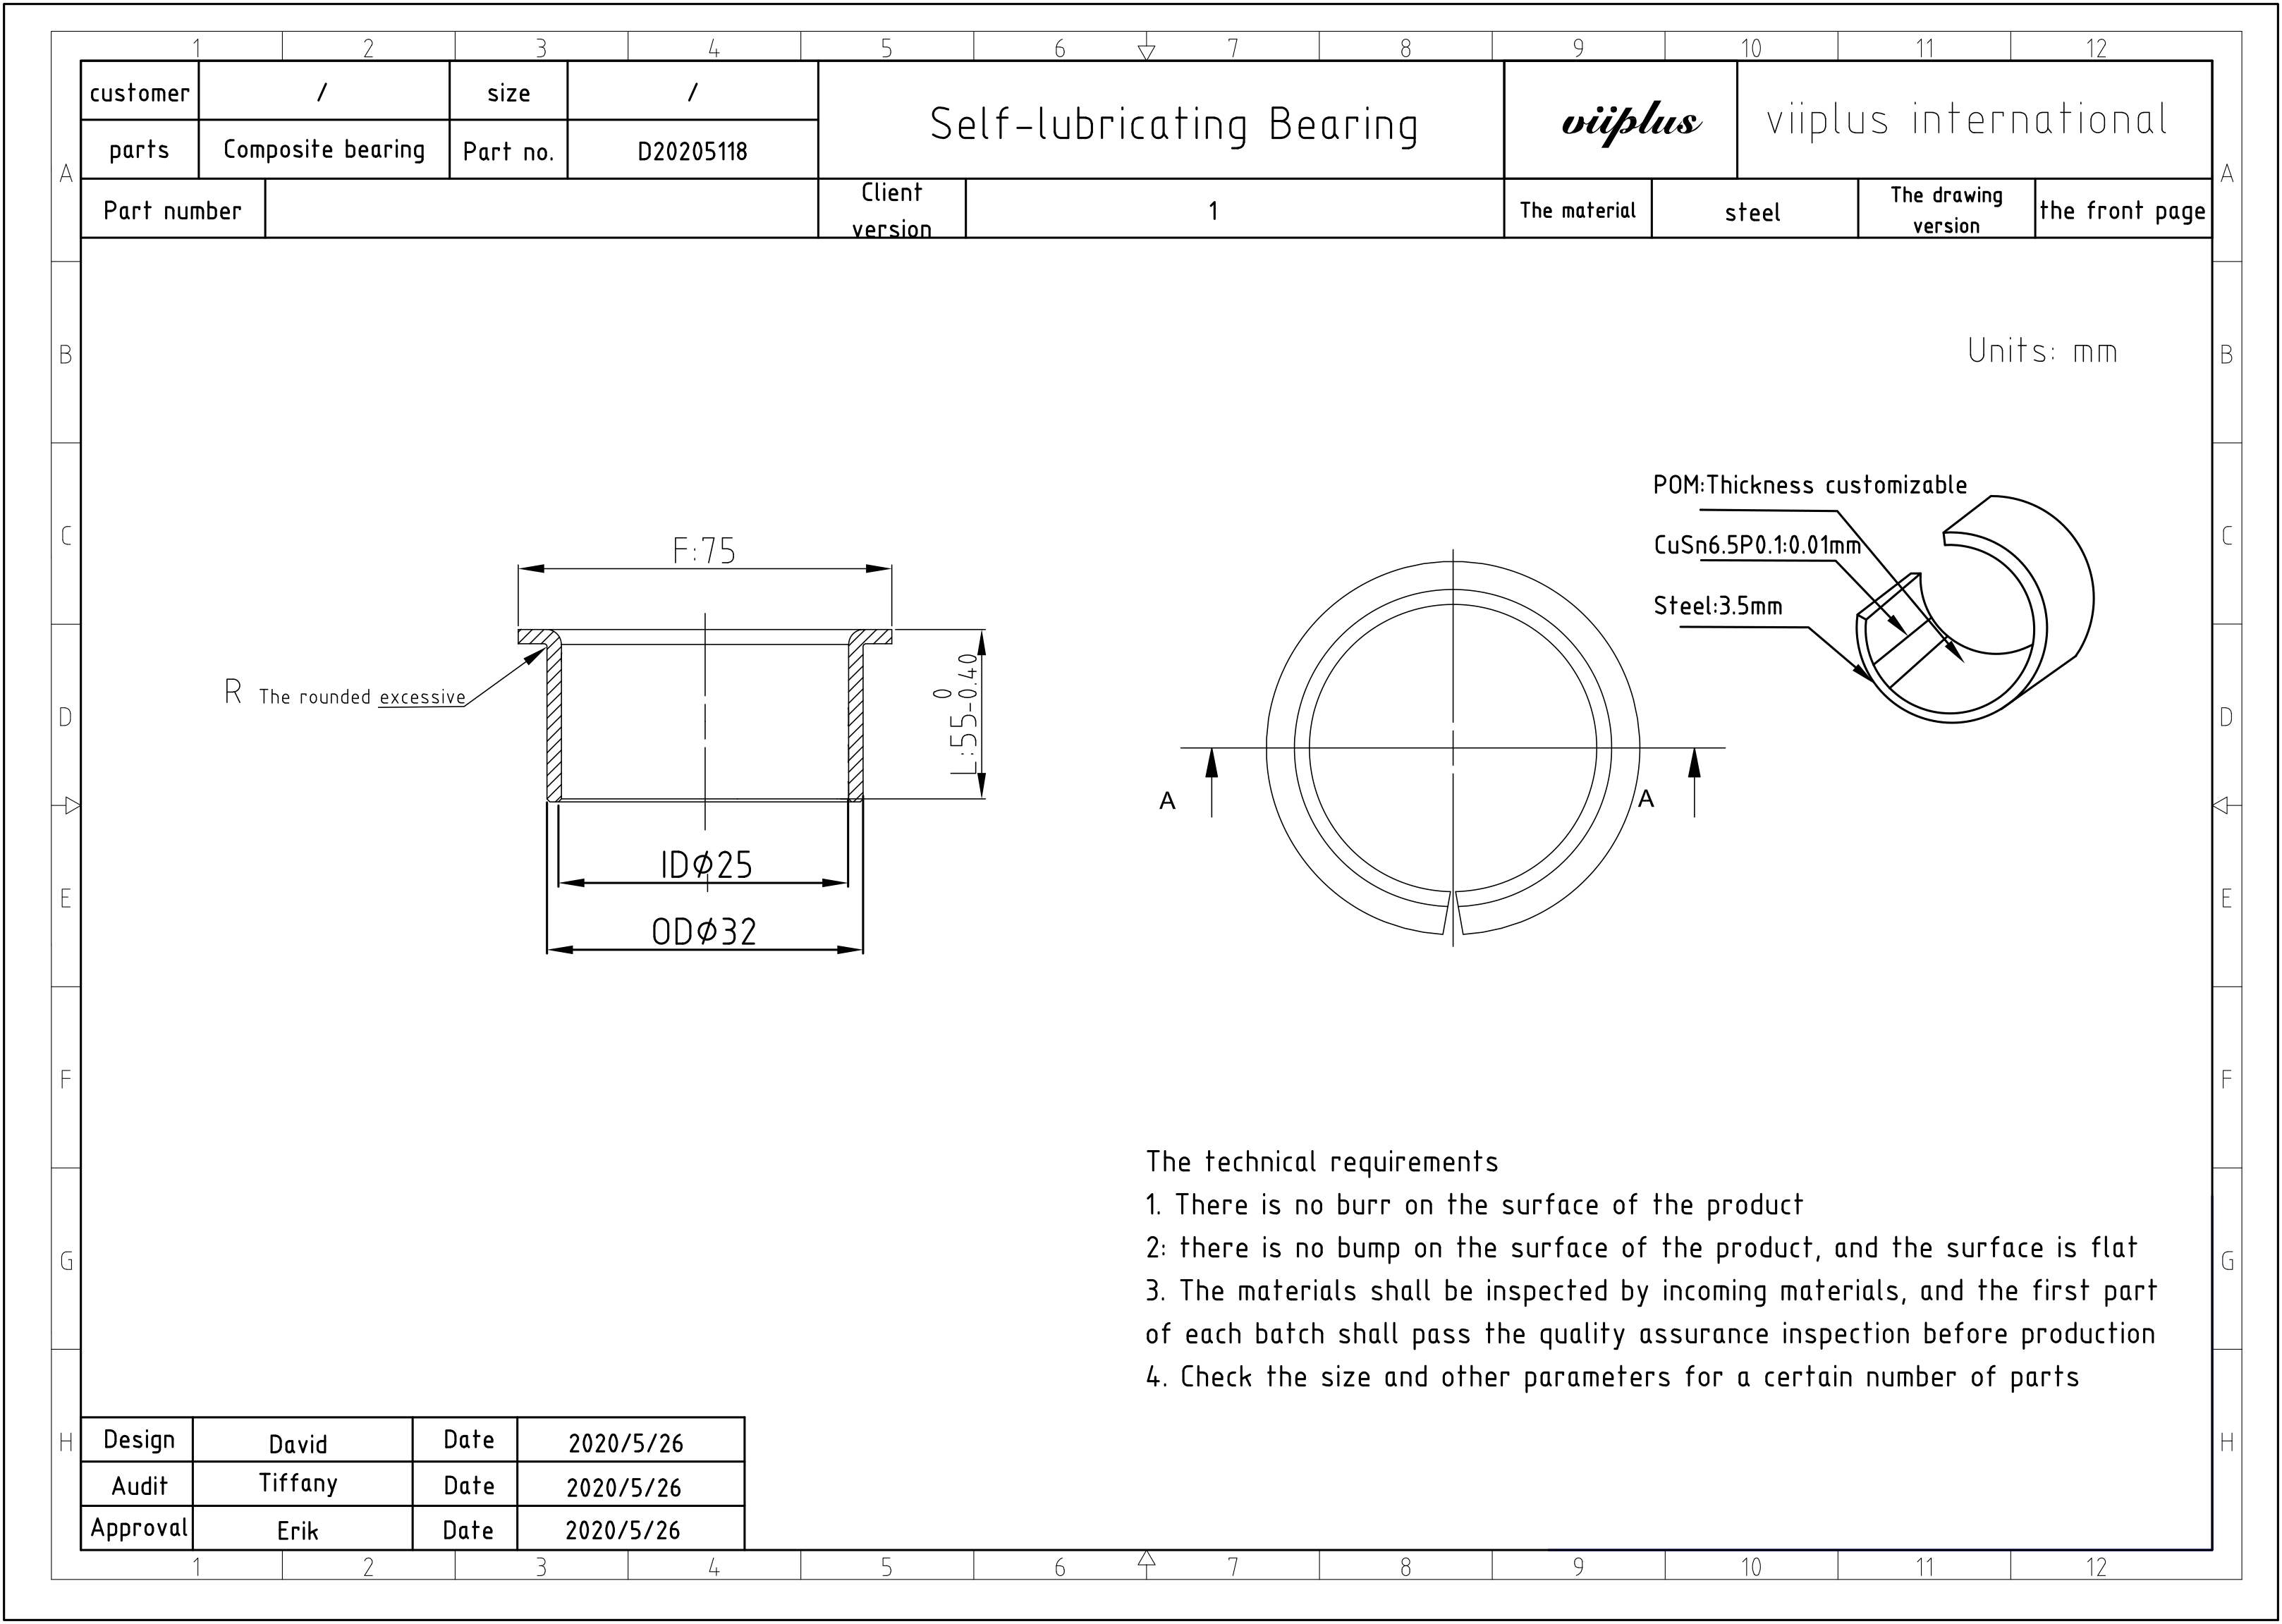This screenshot has width=2282, height=1624.
Task: Click the 'The material' label cell
Action: (1578, 209)
